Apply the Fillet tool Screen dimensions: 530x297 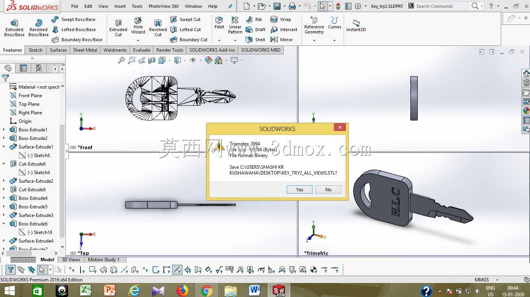pyautogui.click(x=219, y=23)
